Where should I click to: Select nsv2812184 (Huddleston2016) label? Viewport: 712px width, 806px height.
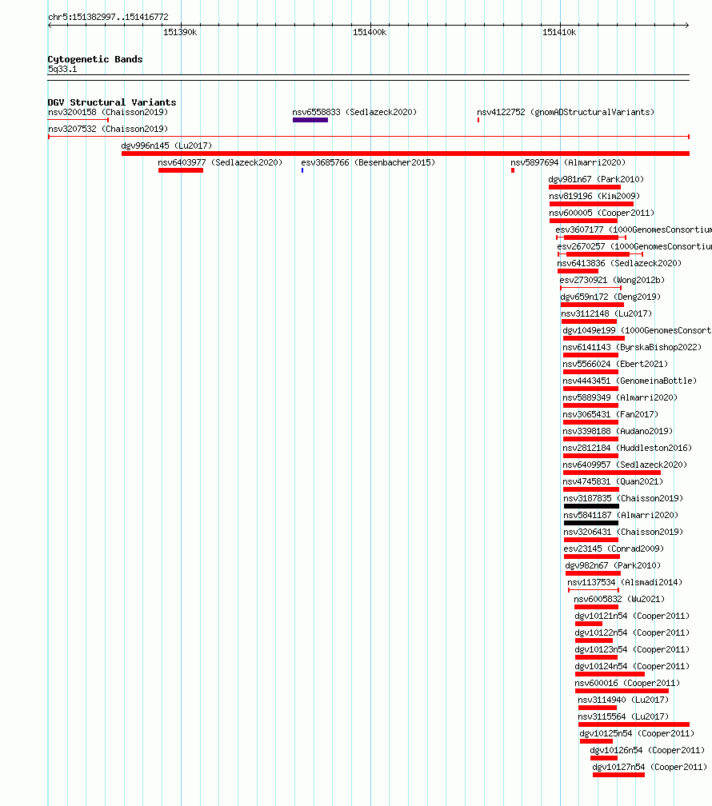point(627,449)
